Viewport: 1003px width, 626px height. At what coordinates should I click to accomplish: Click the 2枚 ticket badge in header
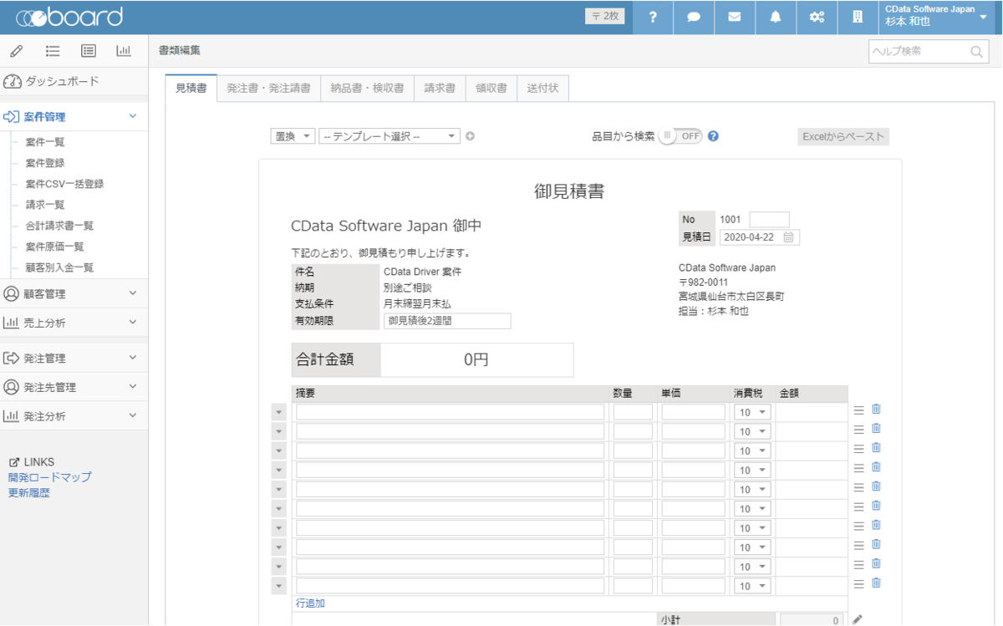coord(604,16)
